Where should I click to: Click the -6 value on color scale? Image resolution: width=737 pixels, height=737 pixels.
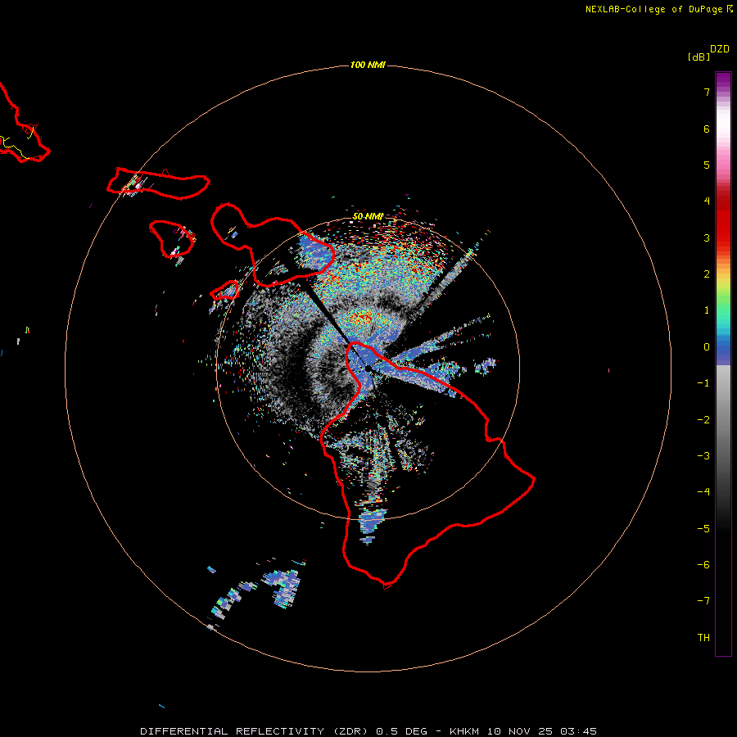(703, 565)
